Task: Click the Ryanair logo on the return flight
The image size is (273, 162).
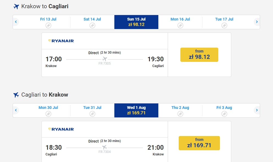Action: (x=61, y=129)
